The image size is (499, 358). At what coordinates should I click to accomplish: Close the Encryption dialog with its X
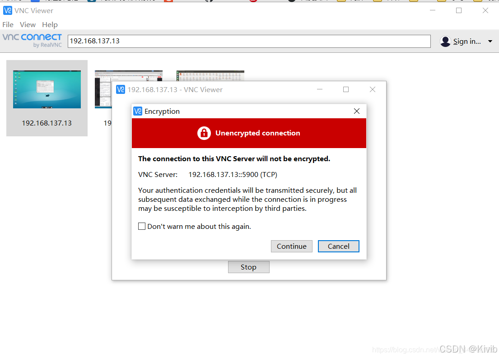(x=357, y=111)
